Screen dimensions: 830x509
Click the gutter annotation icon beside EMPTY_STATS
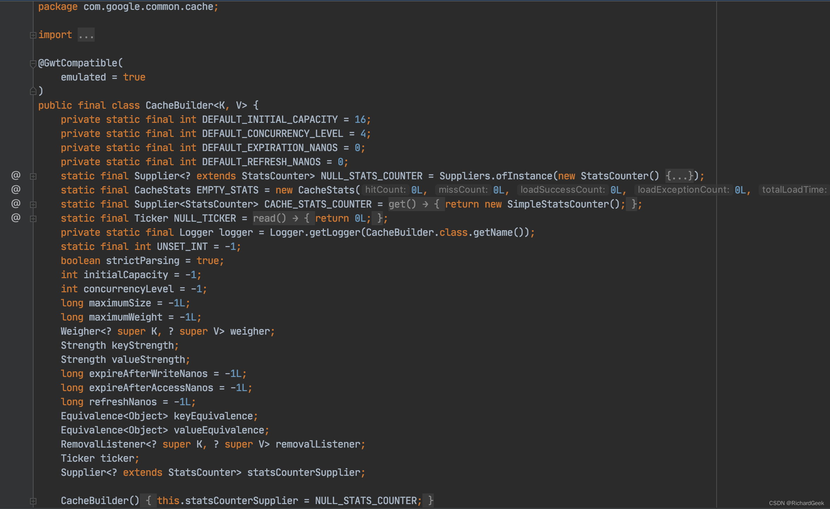[16, 190]
